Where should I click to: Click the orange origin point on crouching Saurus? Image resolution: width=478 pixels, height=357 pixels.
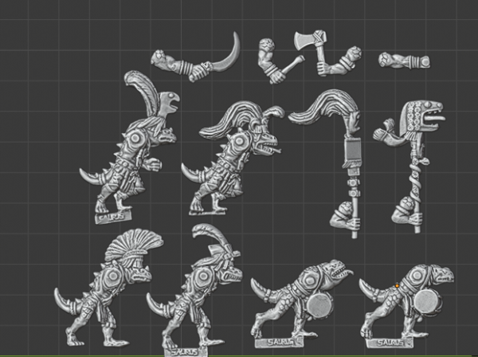pos(396,284)
